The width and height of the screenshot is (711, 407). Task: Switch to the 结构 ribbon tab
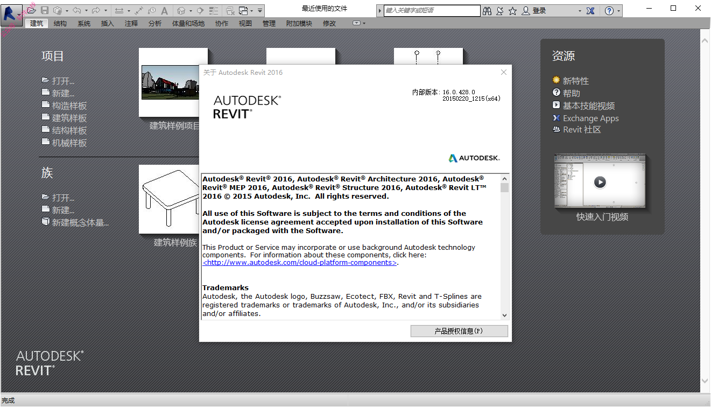click(x=60, y=23)
